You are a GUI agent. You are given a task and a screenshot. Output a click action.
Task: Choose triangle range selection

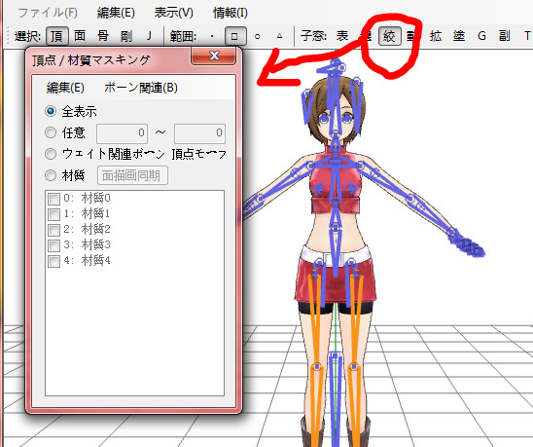coord(280,36)
